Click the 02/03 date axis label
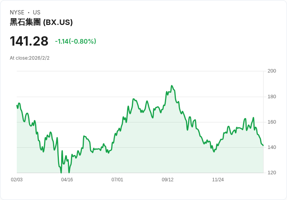This screenshot has width=287, height=200. point(17,180)
